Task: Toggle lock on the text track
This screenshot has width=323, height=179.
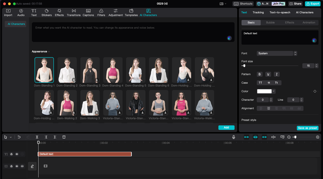Action: pyautogui.click(x=11, y=154)
